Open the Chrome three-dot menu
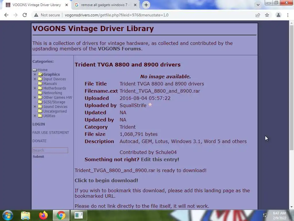The width and height of the screenshot is (294, 221). pos(288,15)
